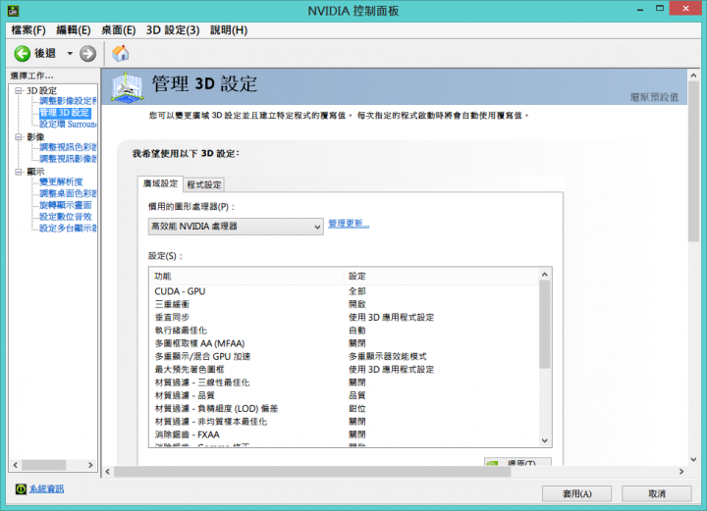The height and width of the screenshot is (511, 707).
Task: Select the 垂直同步 setting row
Action: (x=344, y=318)
